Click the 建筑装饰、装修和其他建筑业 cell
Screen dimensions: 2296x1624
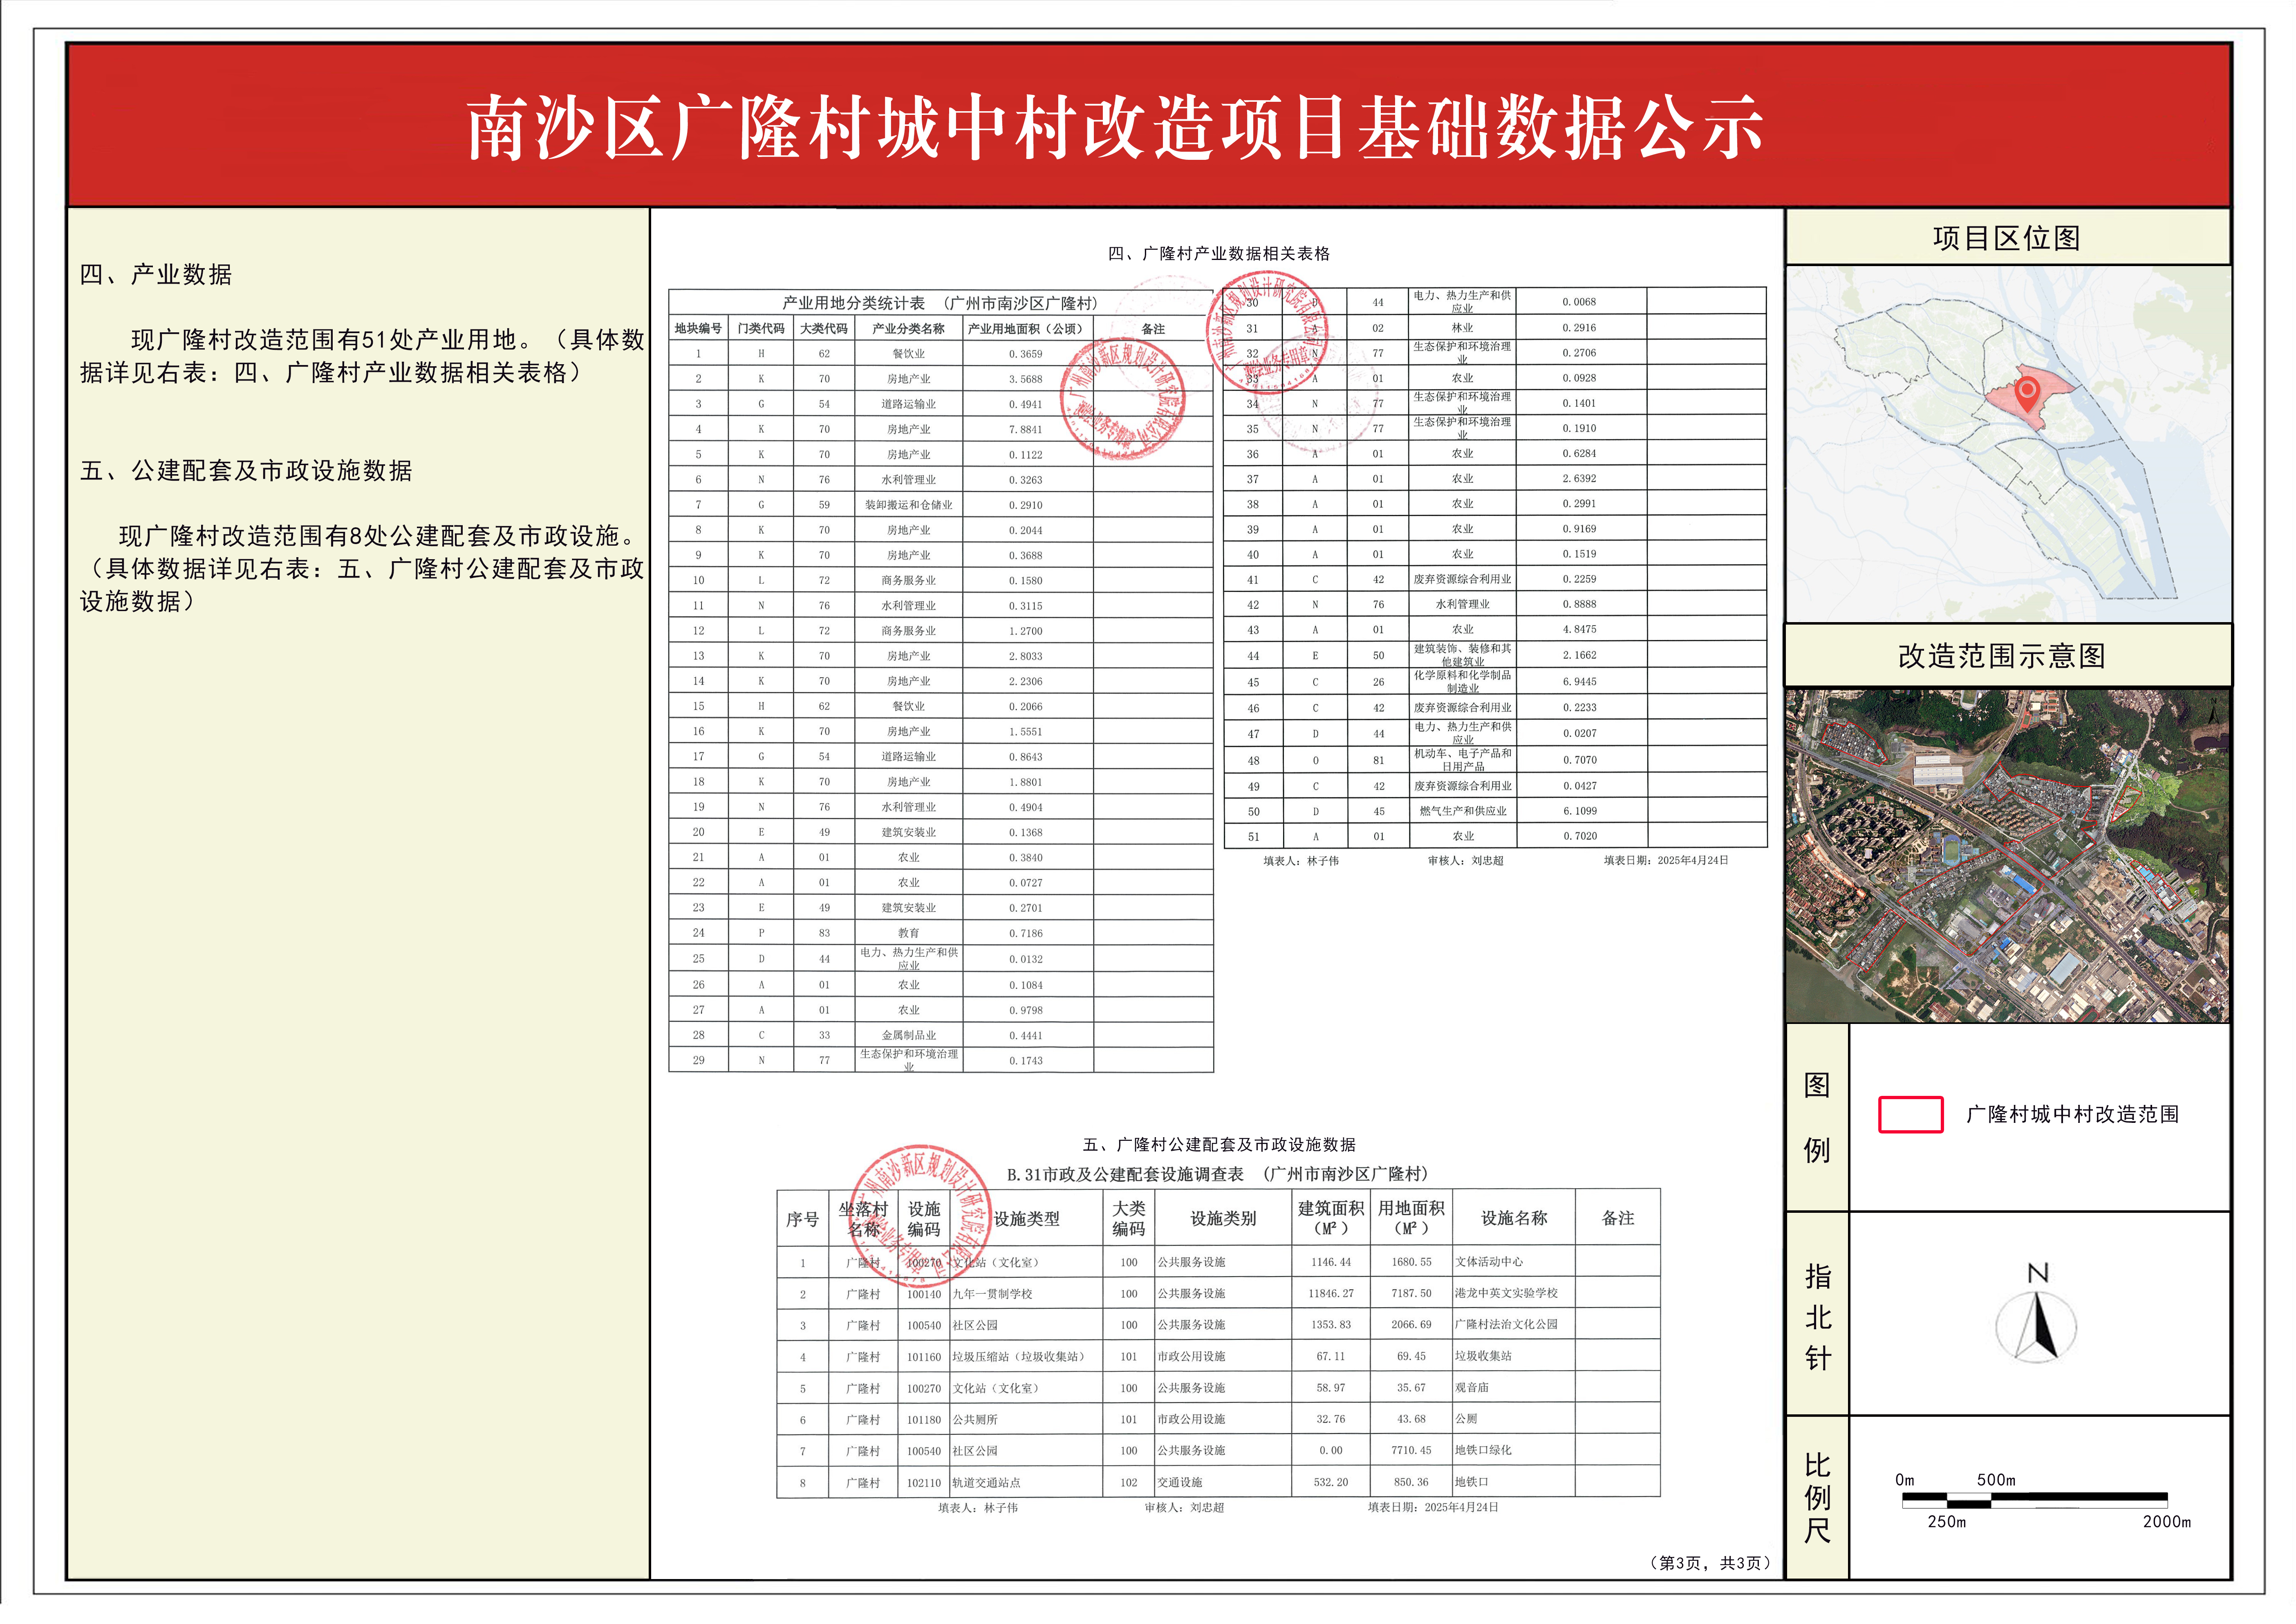[x=1463, y=655]
